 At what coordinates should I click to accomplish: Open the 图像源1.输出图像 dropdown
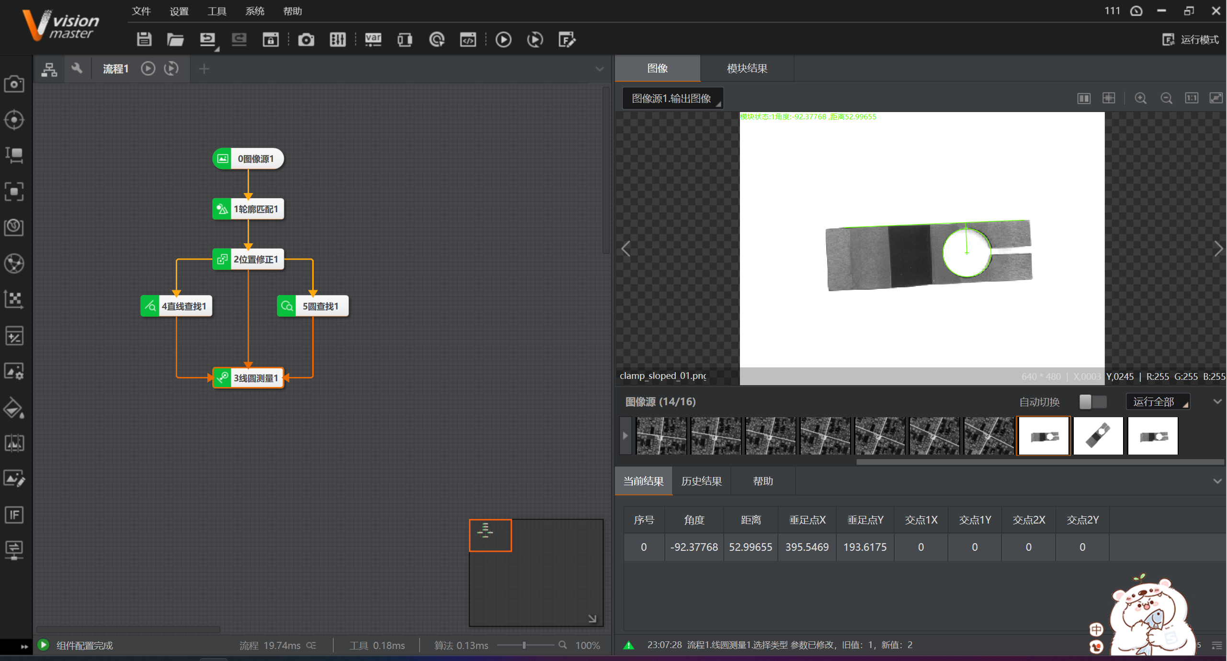coord(672,98)
